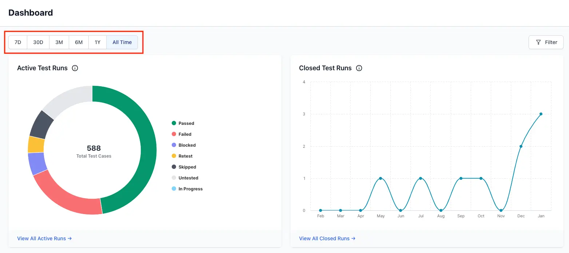Open the Filter options
569x253 pixels.
(x=546, y=42)
